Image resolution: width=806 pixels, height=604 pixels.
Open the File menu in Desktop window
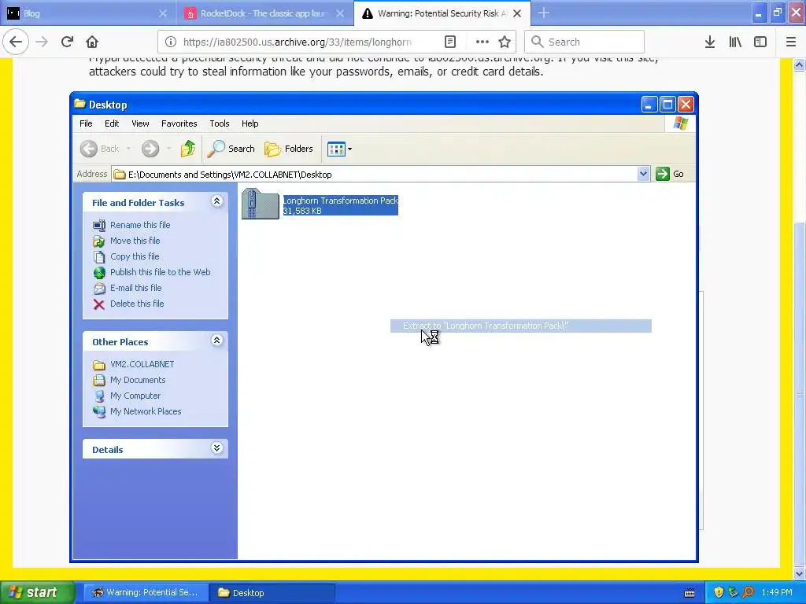pos(86,123)
